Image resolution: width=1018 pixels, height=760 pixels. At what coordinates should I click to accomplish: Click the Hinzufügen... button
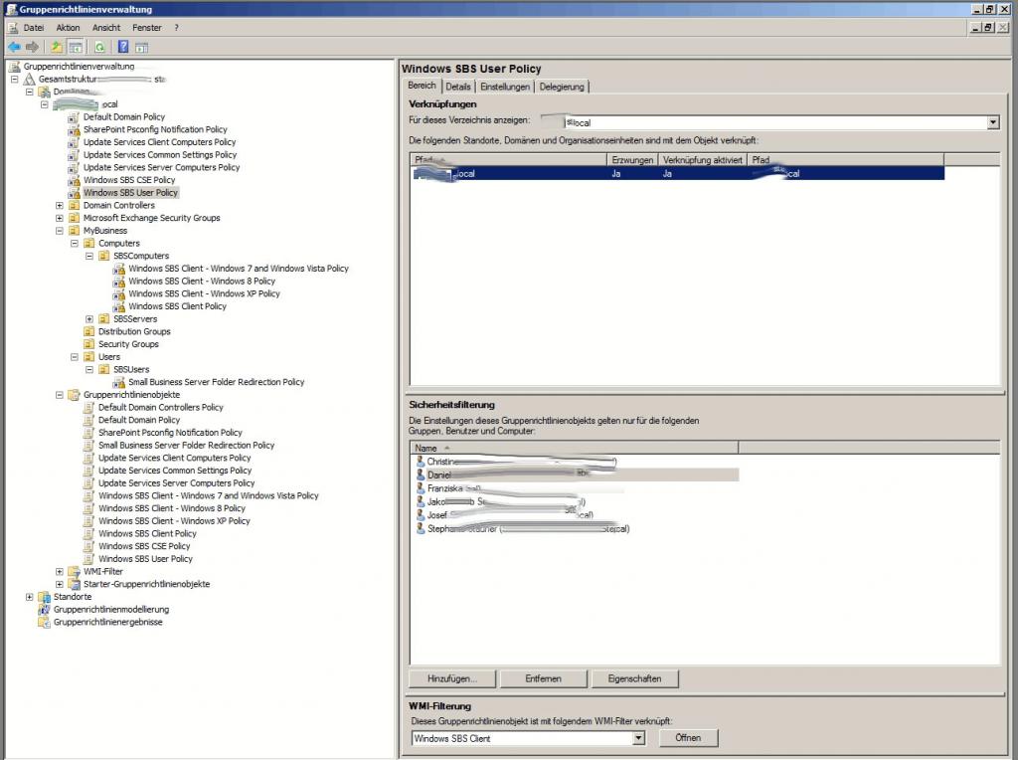pos(452,678)
